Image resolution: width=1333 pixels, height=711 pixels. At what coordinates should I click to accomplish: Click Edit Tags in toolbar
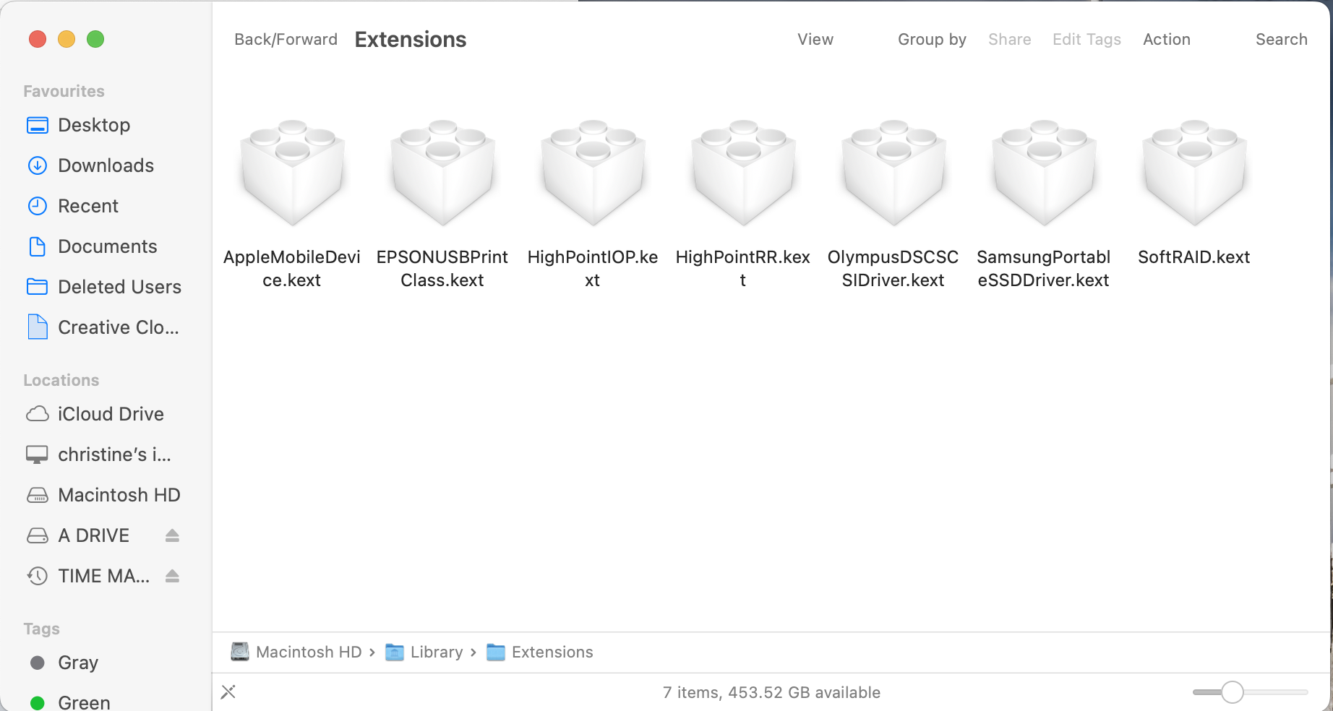coord(1086,40)
